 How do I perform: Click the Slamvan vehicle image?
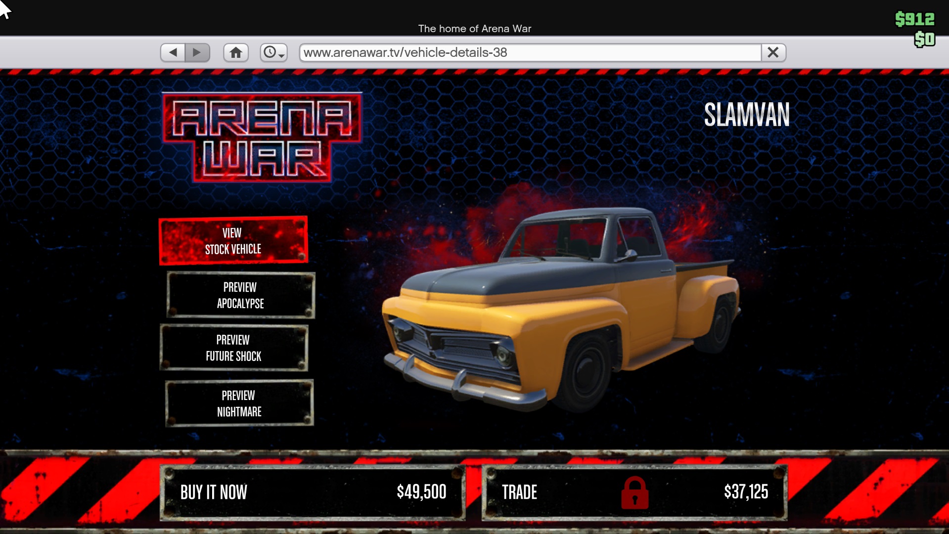[561, 309]
